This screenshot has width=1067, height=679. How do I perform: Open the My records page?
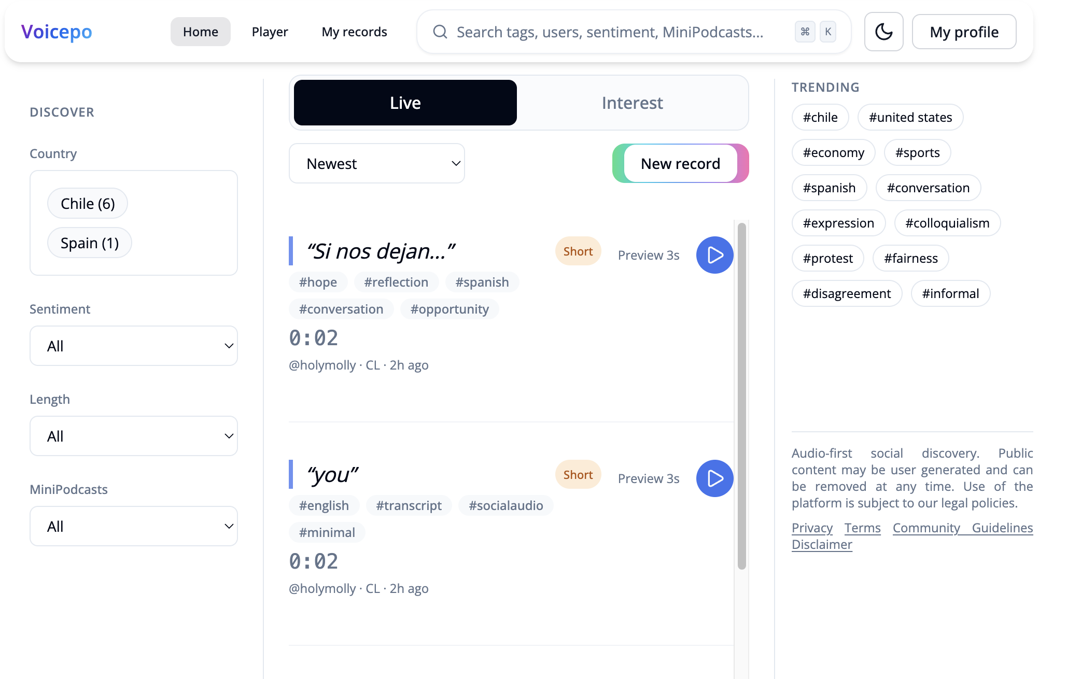(355, 32)
